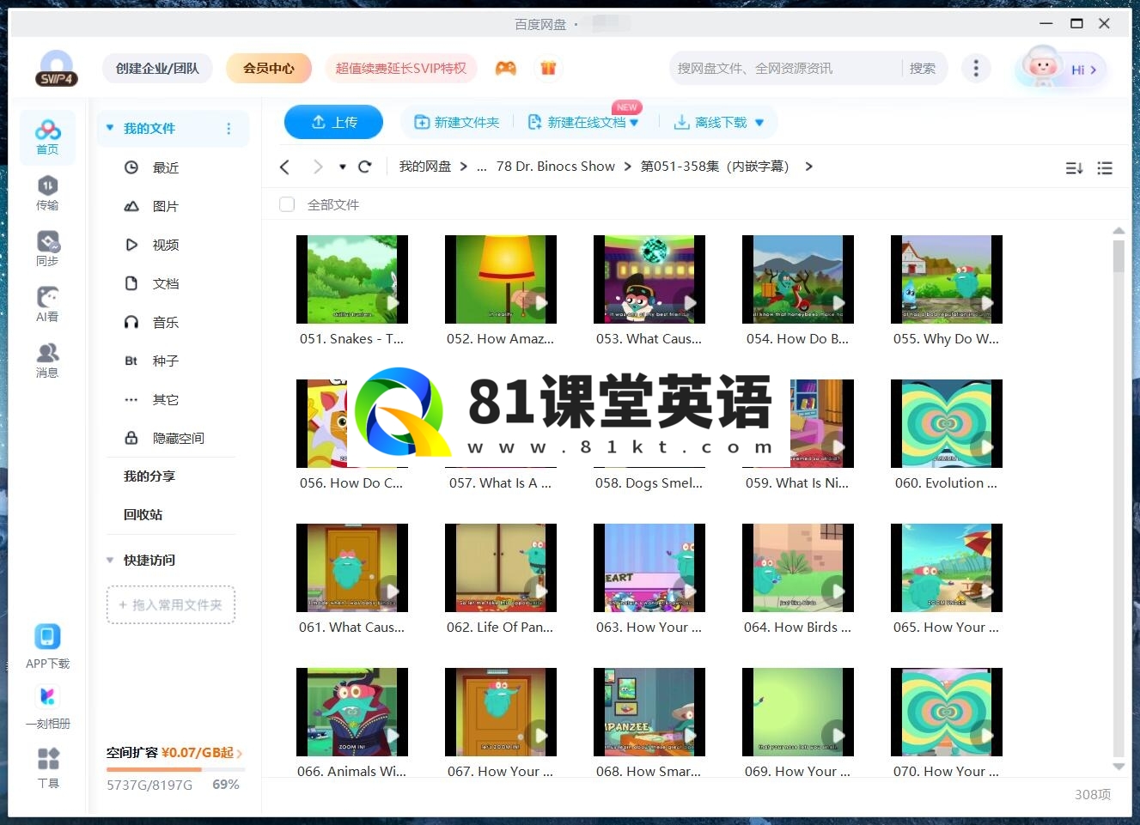Viewport: 1140px width, 825px height.
Task: Click the 拖入常用文件夹 drop area
Action: click(171, 605)
